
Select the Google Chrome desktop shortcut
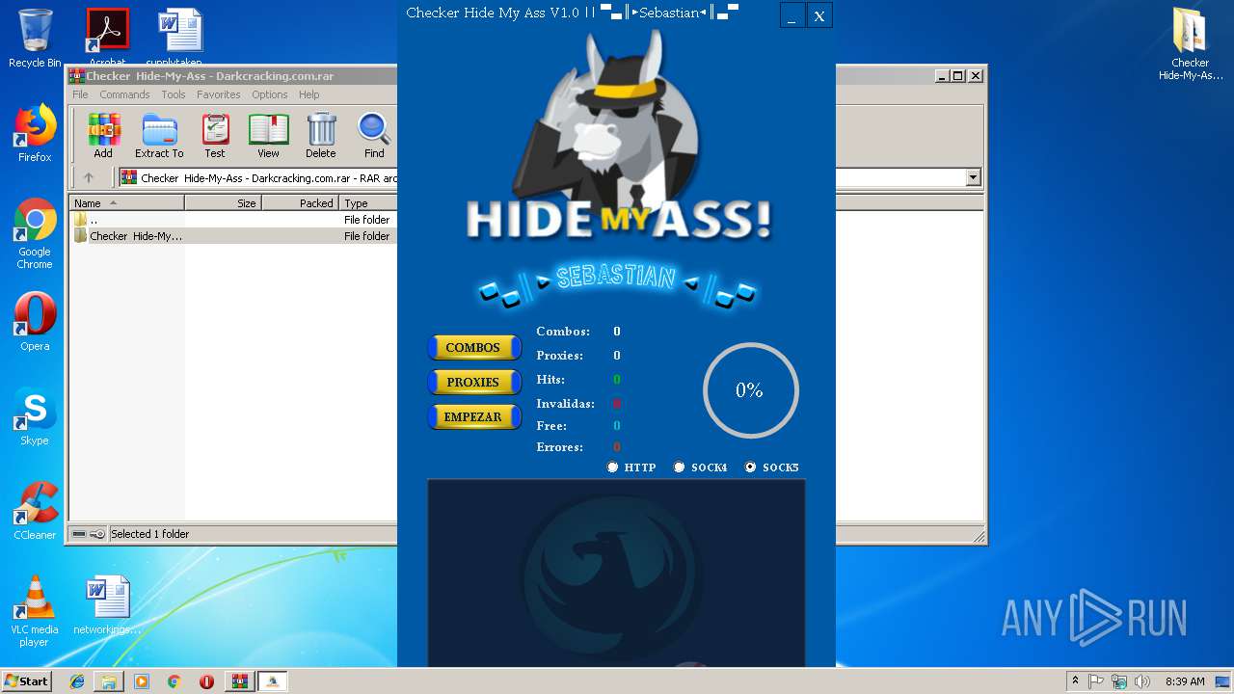(35, 234)
